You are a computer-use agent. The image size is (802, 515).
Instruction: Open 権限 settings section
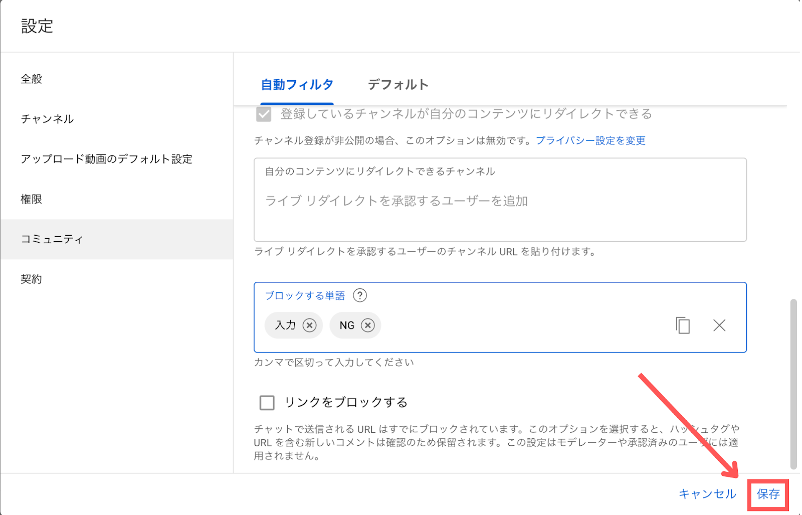coord(117,199)
